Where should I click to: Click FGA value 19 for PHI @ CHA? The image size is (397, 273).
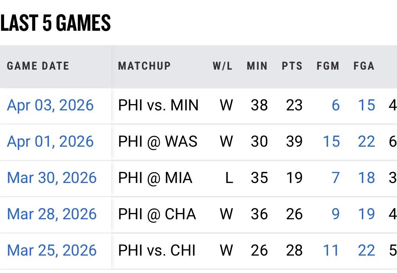pyautogui.click(x=366, y=214)
